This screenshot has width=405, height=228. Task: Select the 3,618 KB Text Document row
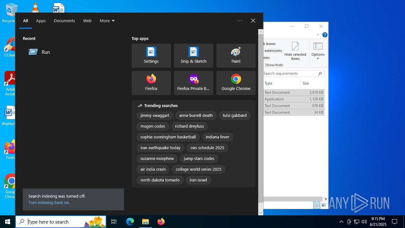click(x=294, y=92)
